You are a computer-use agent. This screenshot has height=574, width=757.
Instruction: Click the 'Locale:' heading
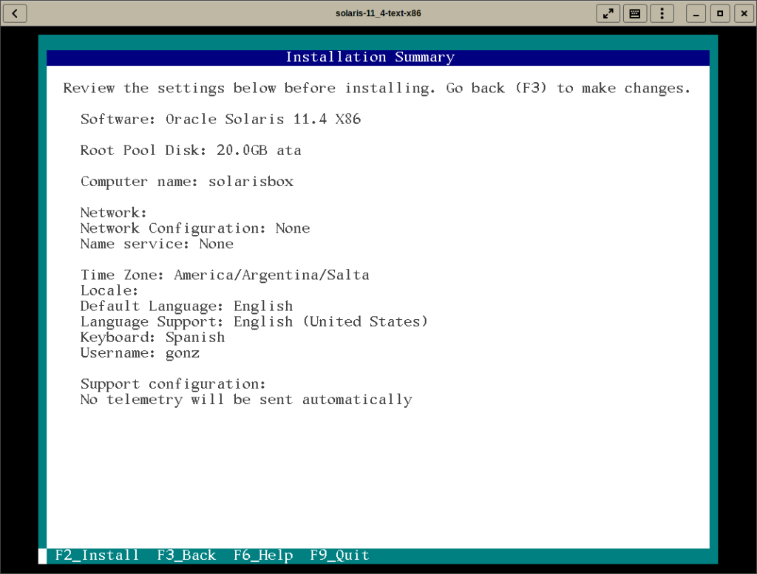click(109, 291)
